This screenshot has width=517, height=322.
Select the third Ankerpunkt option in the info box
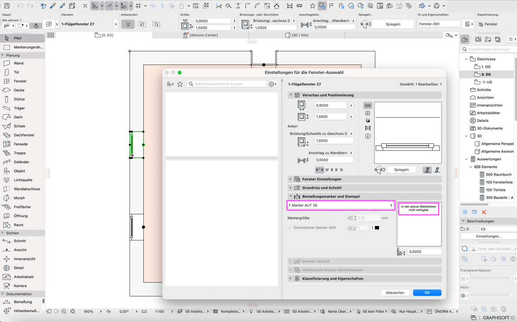click(156, 24)
